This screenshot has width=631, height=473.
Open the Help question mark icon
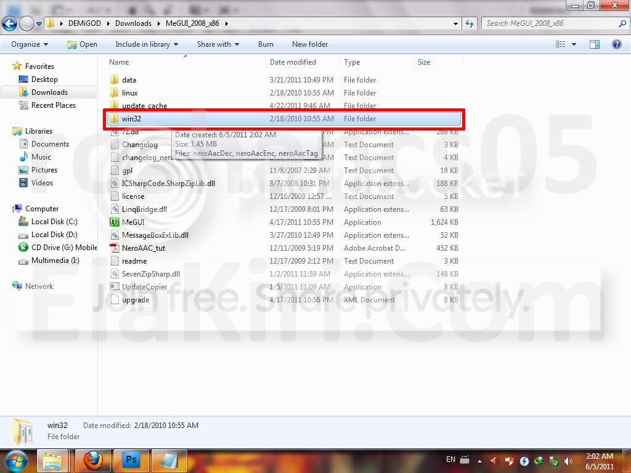coord(616,44)
